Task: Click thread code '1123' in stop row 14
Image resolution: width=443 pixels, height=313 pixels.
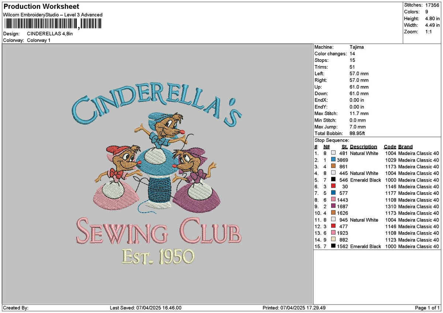Action: [391, 240]
